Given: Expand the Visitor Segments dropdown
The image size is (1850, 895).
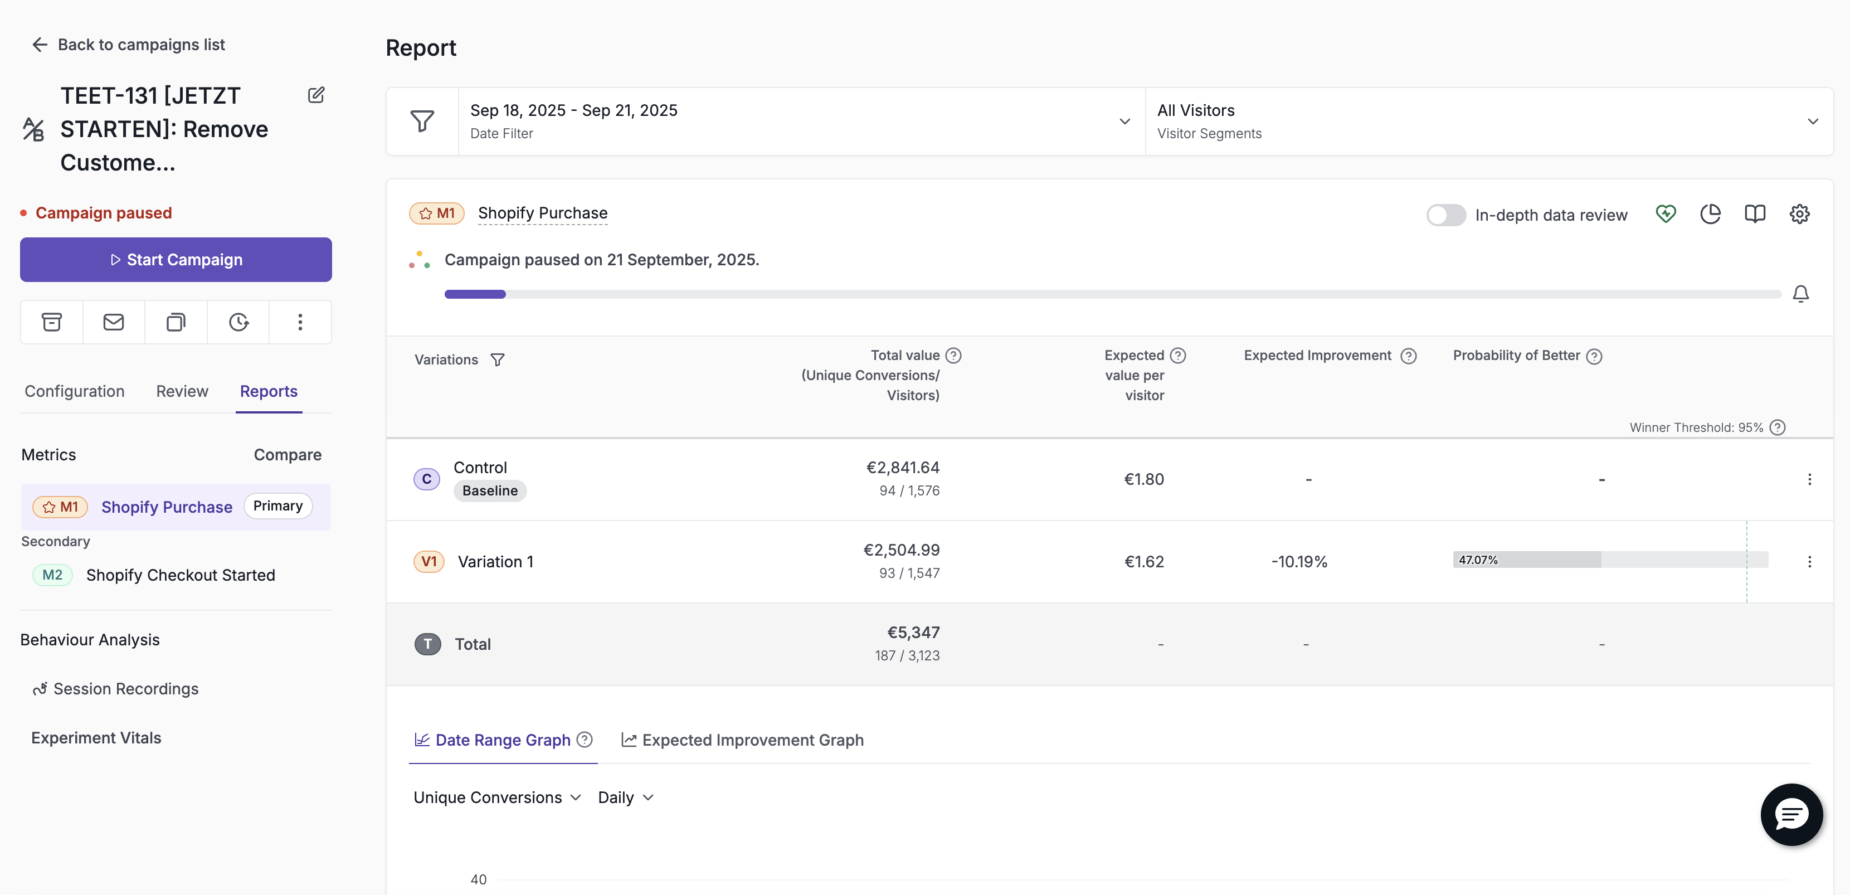Looking at the screenshot, I should (1489, 121).
